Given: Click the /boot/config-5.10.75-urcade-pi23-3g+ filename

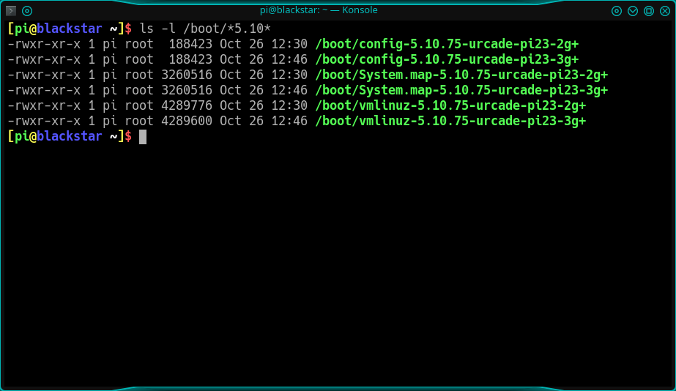Looking at the screenshot, I should pyautogui.click(x=447, y=59).
